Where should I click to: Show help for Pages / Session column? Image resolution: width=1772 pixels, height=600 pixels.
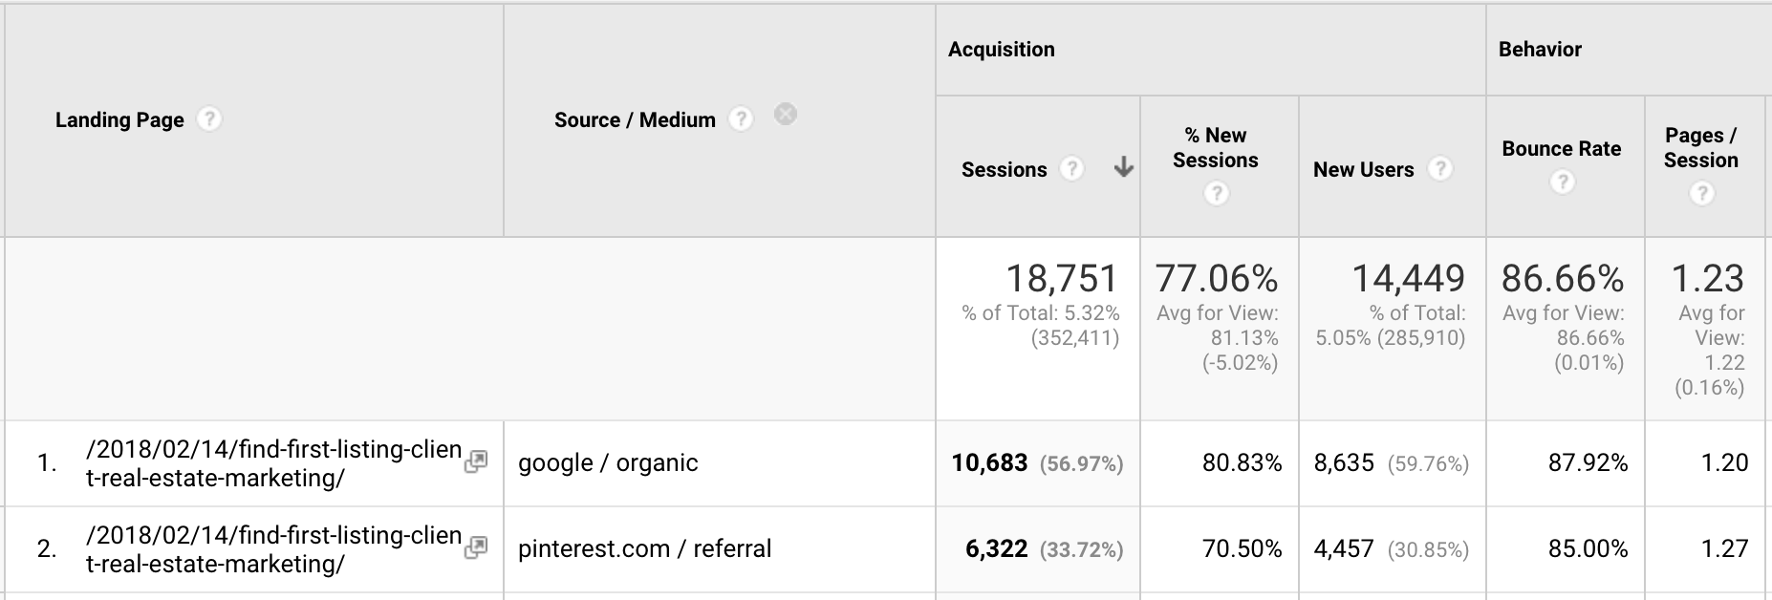coord(1701,194)
